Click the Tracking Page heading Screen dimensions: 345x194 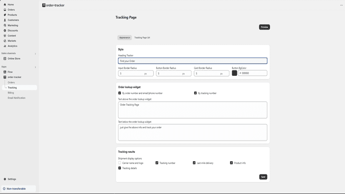(126, 17)
